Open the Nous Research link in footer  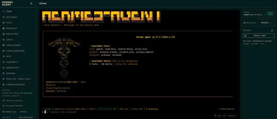pos(26,117)
